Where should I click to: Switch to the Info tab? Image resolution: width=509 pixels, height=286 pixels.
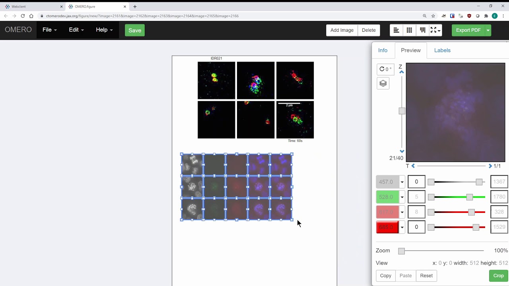[383, 50]
